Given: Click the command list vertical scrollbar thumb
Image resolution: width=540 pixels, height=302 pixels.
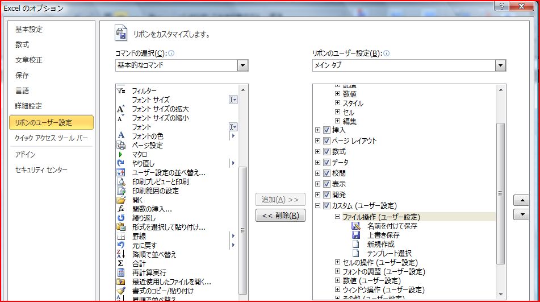Looking at the screenshot, I should click(243, 230).
